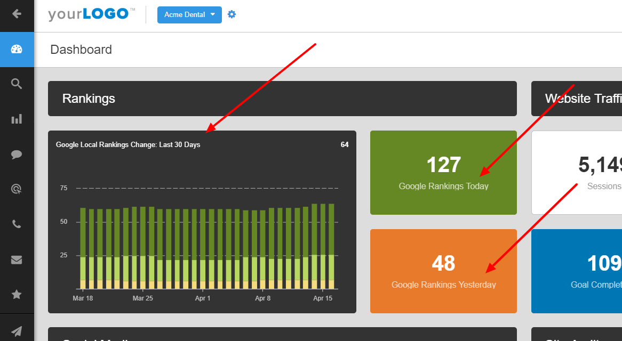
Task: Open the Acme Dental client dropdown
Action: 189,15
